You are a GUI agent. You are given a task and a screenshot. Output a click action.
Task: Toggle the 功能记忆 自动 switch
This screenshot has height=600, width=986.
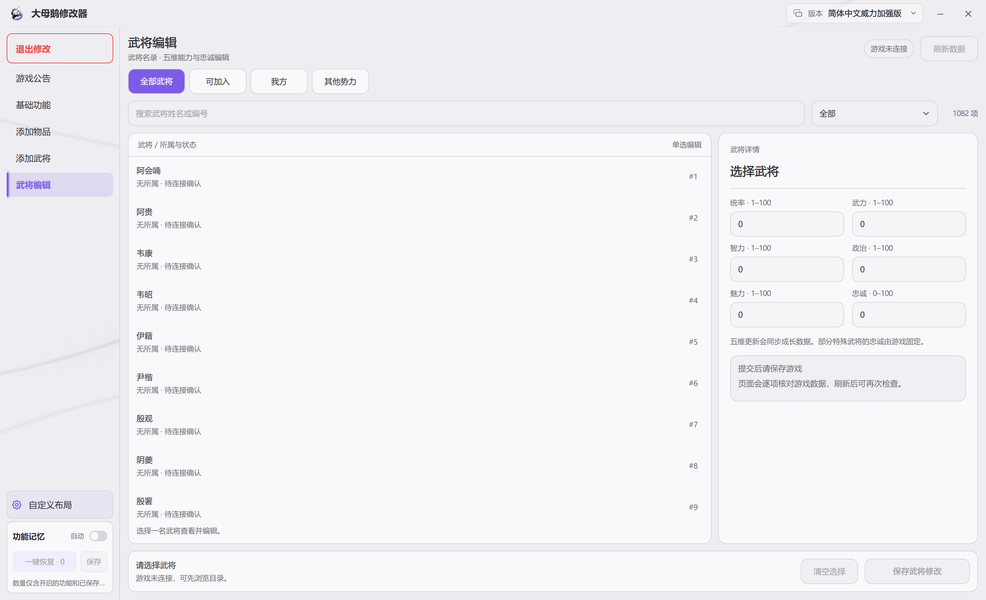(x=98, y=536)
